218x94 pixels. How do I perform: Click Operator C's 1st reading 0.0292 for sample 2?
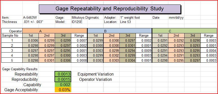[x=160, y=45]
